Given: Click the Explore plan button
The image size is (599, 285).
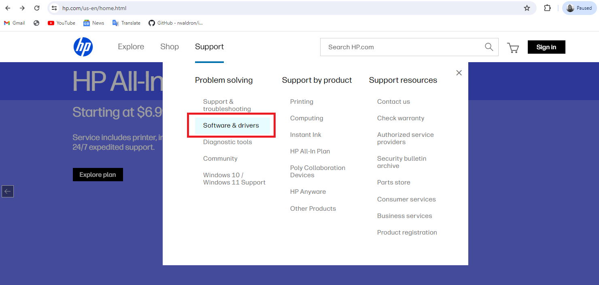Looking at the screenshot, I should tap(98, 175).
